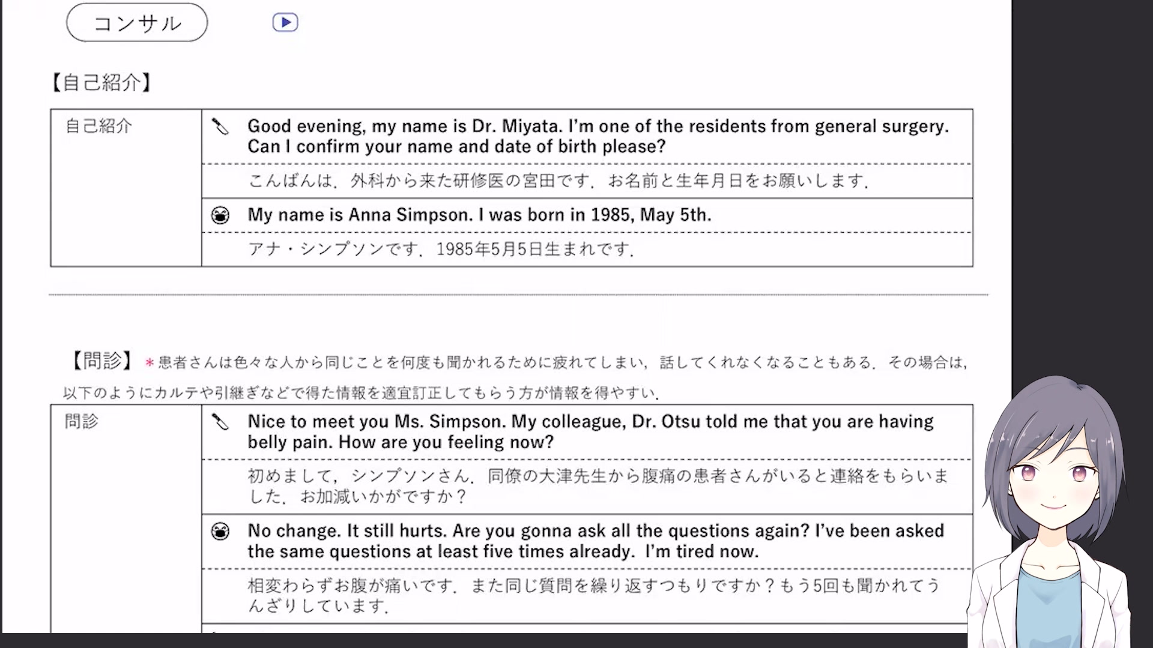This screenshot has width=1153, height=648.
Task: Click patient face icon beside 'My name is Anna Simpson'
Action: pos(220,215)
